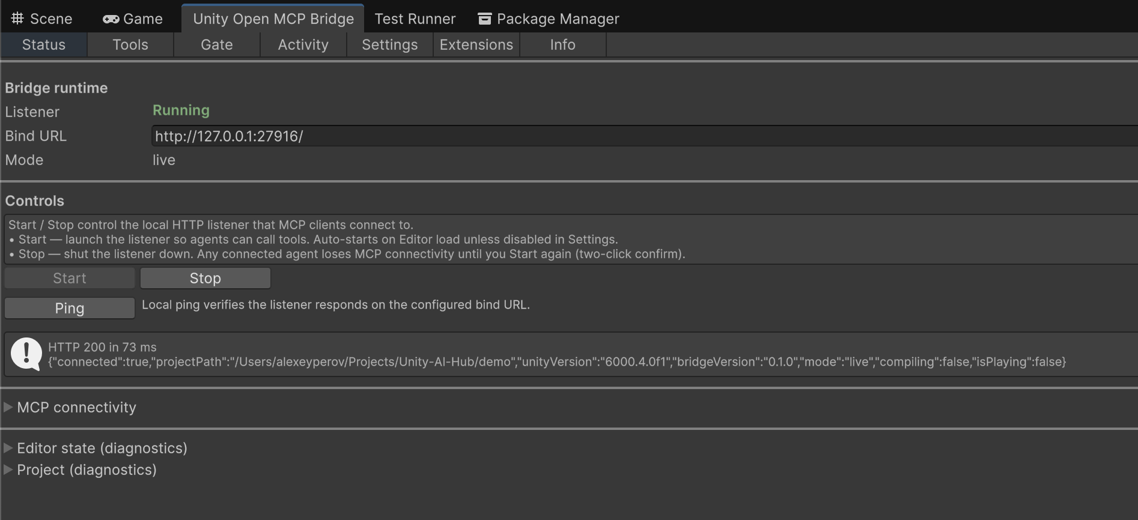This screenshot has height=520, width=1138.
Task: Select the Status sub-tab
Action: point(44,45)
